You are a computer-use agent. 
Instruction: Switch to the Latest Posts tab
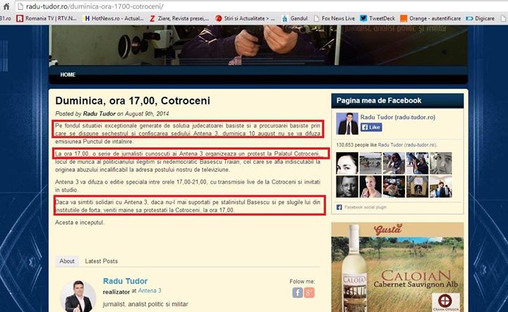tap(101, 261)
